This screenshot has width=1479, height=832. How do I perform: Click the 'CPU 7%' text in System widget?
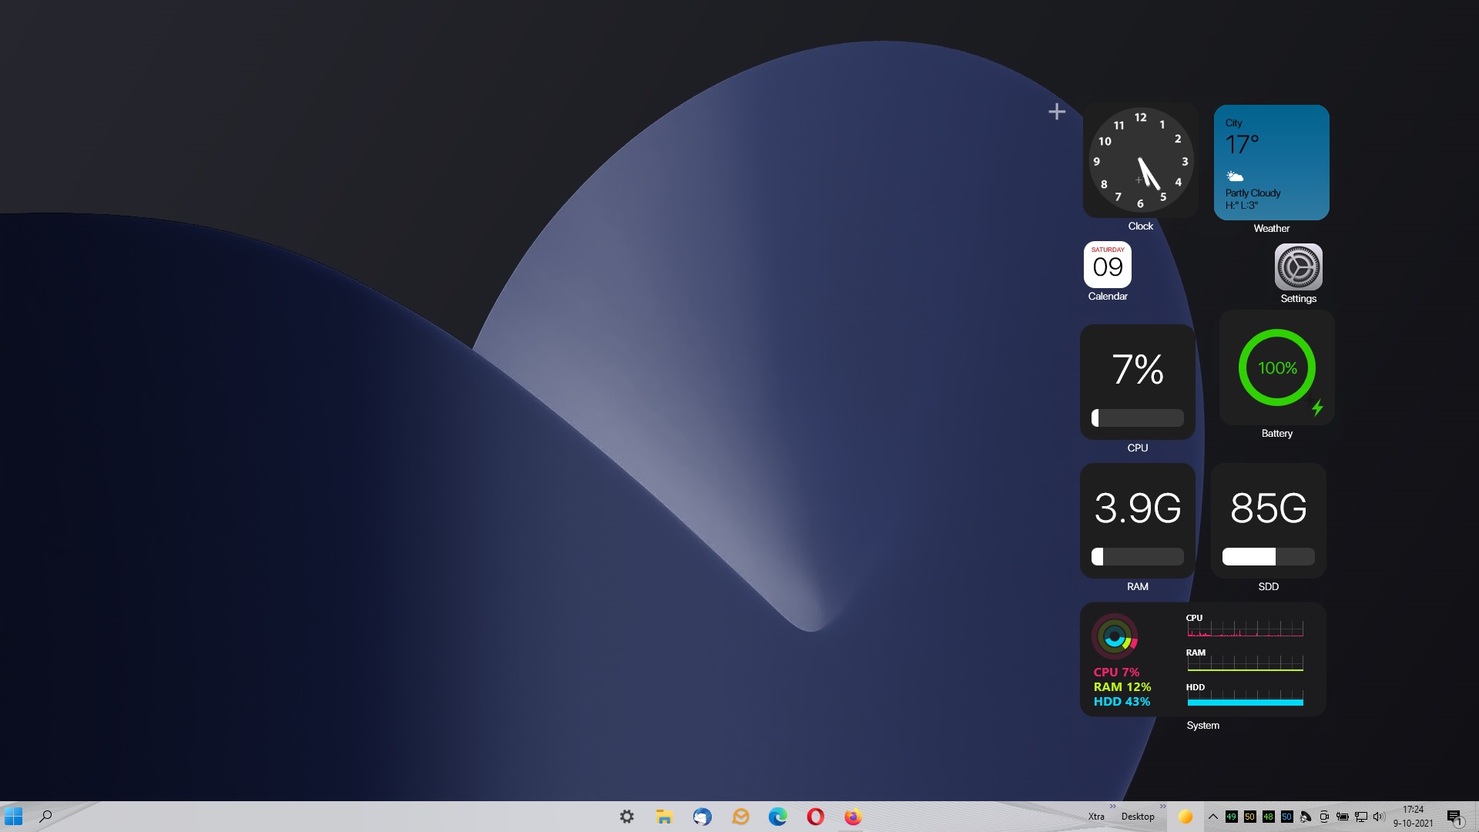1116,673
